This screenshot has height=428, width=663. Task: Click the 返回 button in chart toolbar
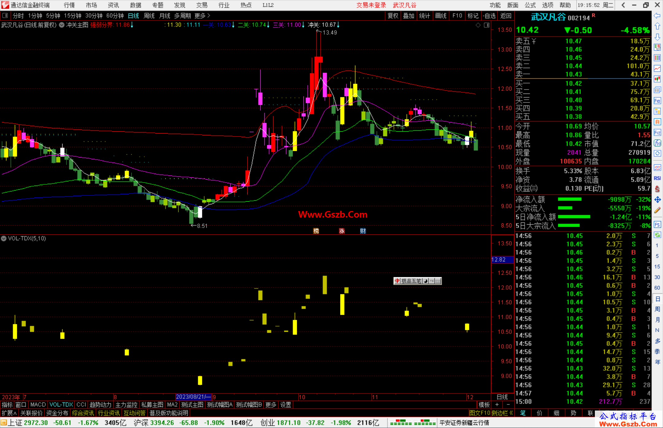pyautogui.click(x=506, y=16)
